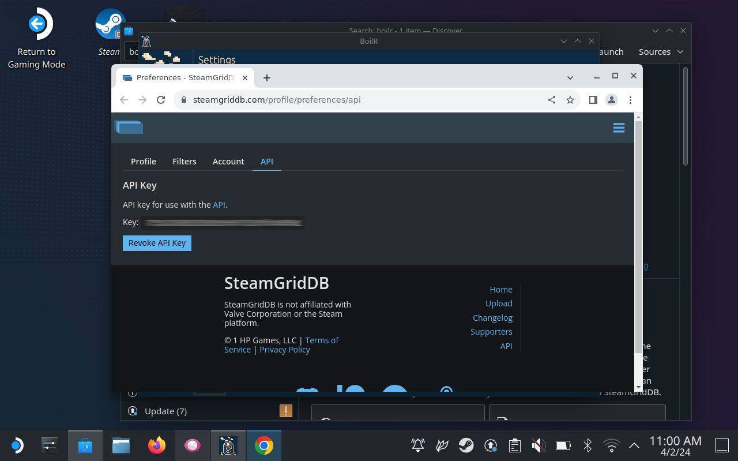
Task: Click the blurred API key field
Action: (x=223, y=223)
